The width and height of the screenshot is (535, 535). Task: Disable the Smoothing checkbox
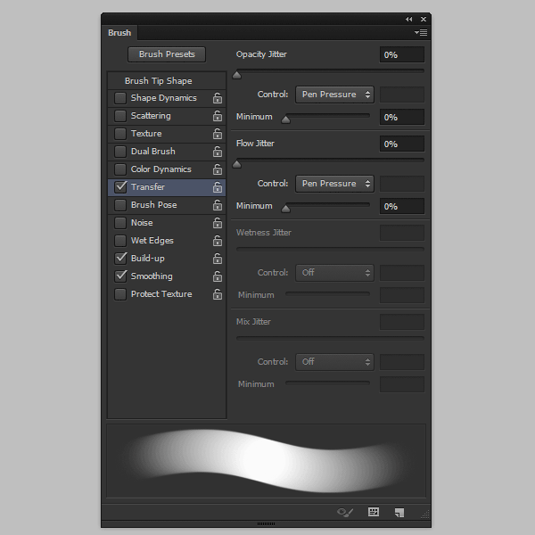click(x=120, y=276)
